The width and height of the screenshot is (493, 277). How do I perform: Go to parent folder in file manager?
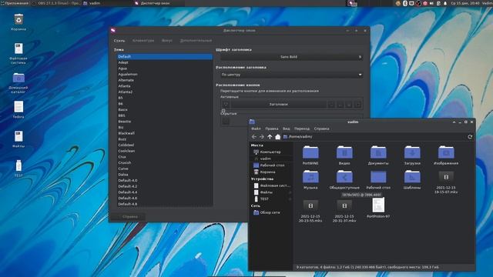(x=270, y=137)
